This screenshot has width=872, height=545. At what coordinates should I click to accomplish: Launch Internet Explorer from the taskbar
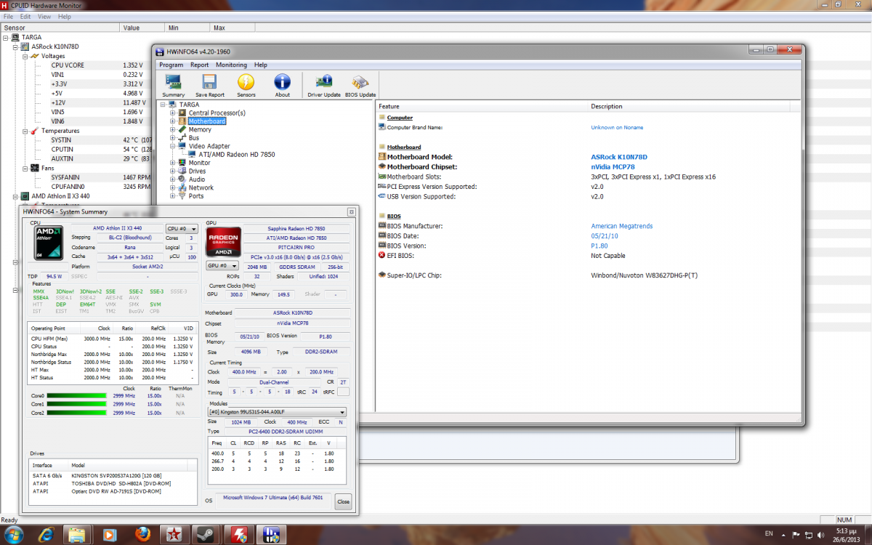(46, 535)
